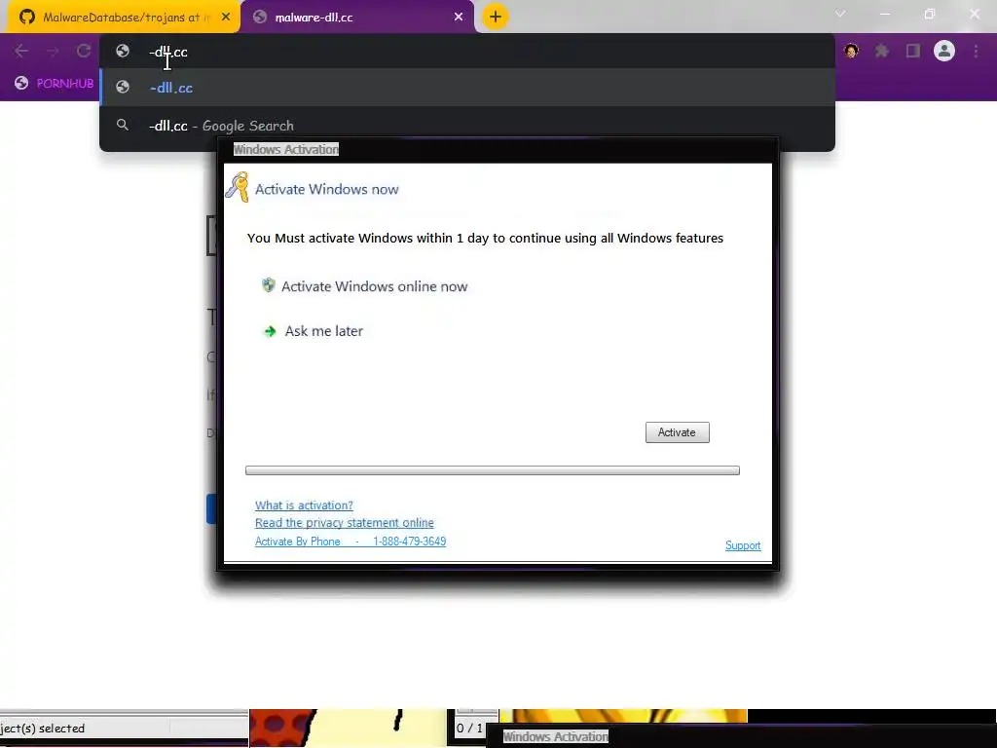
Task: Switch to the malware-dll.cc tab
Action: click(x=357, y=18)
